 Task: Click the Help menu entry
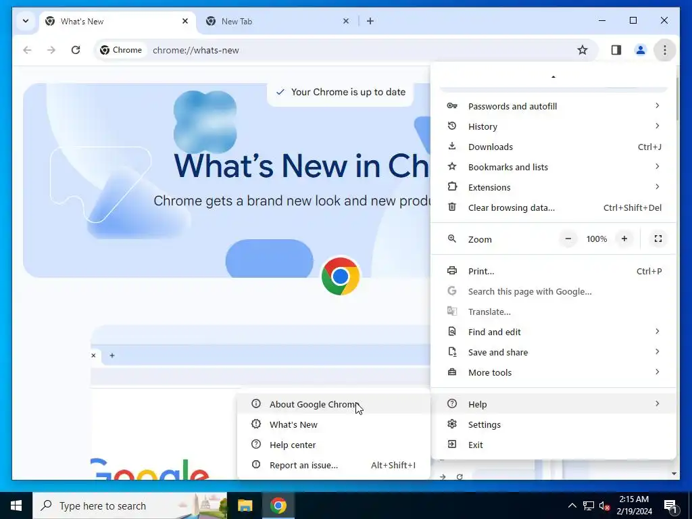click(x=553, y=404)
